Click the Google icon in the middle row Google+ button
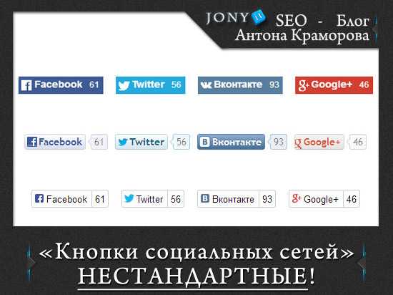Viewport: 393px width, 295px height. pos(298,143)
